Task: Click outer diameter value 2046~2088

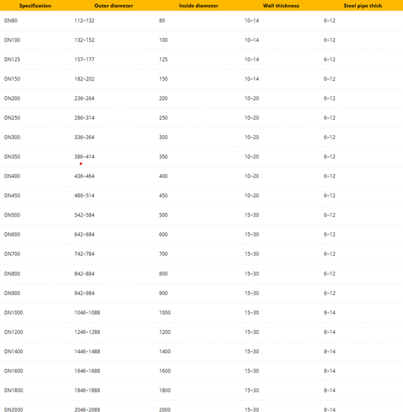Action: point(88,410)
